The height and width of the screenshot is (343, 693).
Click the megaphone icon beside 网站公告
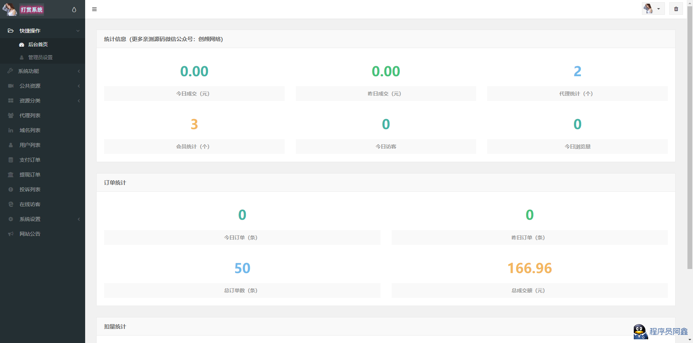coord(11,234)
